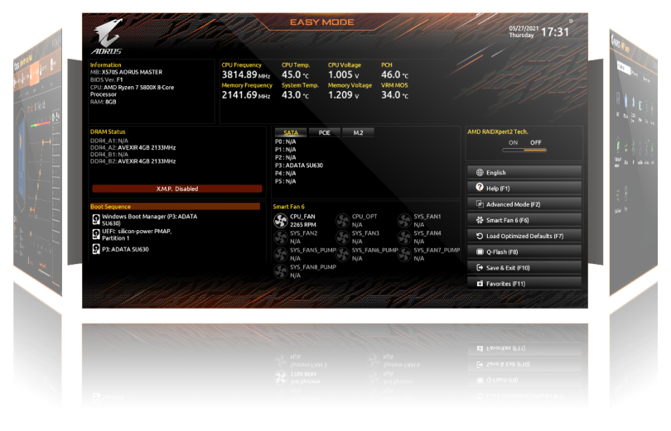Load Optimized Defaults (F7)
Viewport: 671px width, 431px height.
coord(524,236)
